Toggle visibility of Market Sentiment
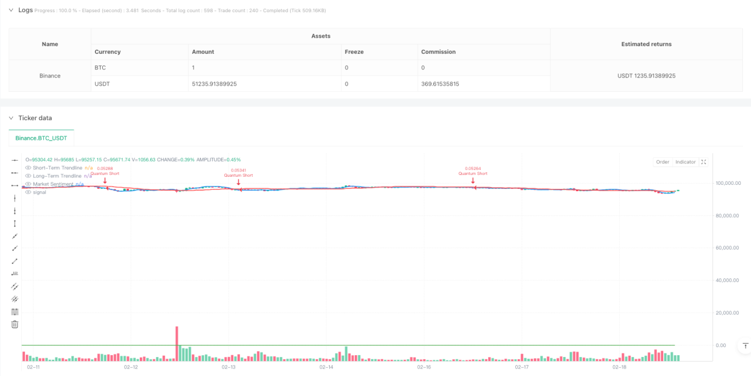This screenshot has height=376, width=751. 28,184
